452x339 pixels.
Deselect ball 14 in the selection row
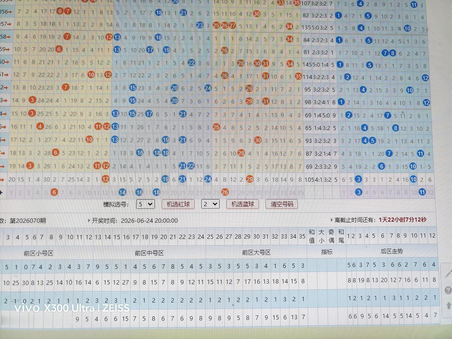click(x=122, y=192)
